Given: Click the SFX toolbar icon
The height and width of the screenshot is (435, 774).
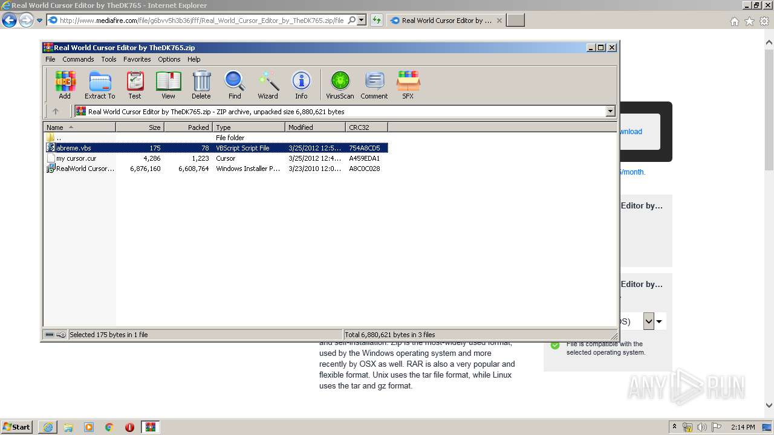Looking at the screenshot, I should click(408, 85).
